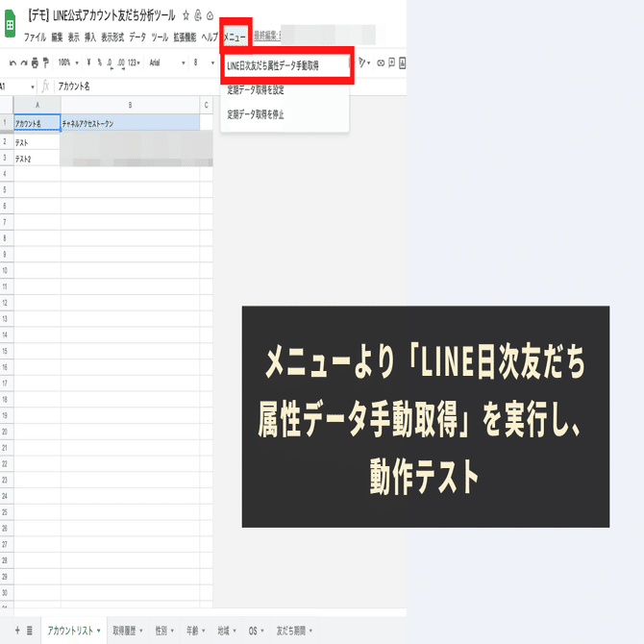The width and height of the screenshot is (644, 644).
Task: Insert a chart using the chart icon
Action: [402, 62]
